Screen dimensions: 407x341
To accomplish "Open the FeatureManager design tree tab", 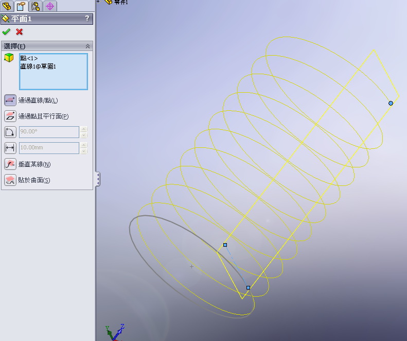I will point(7,6).
